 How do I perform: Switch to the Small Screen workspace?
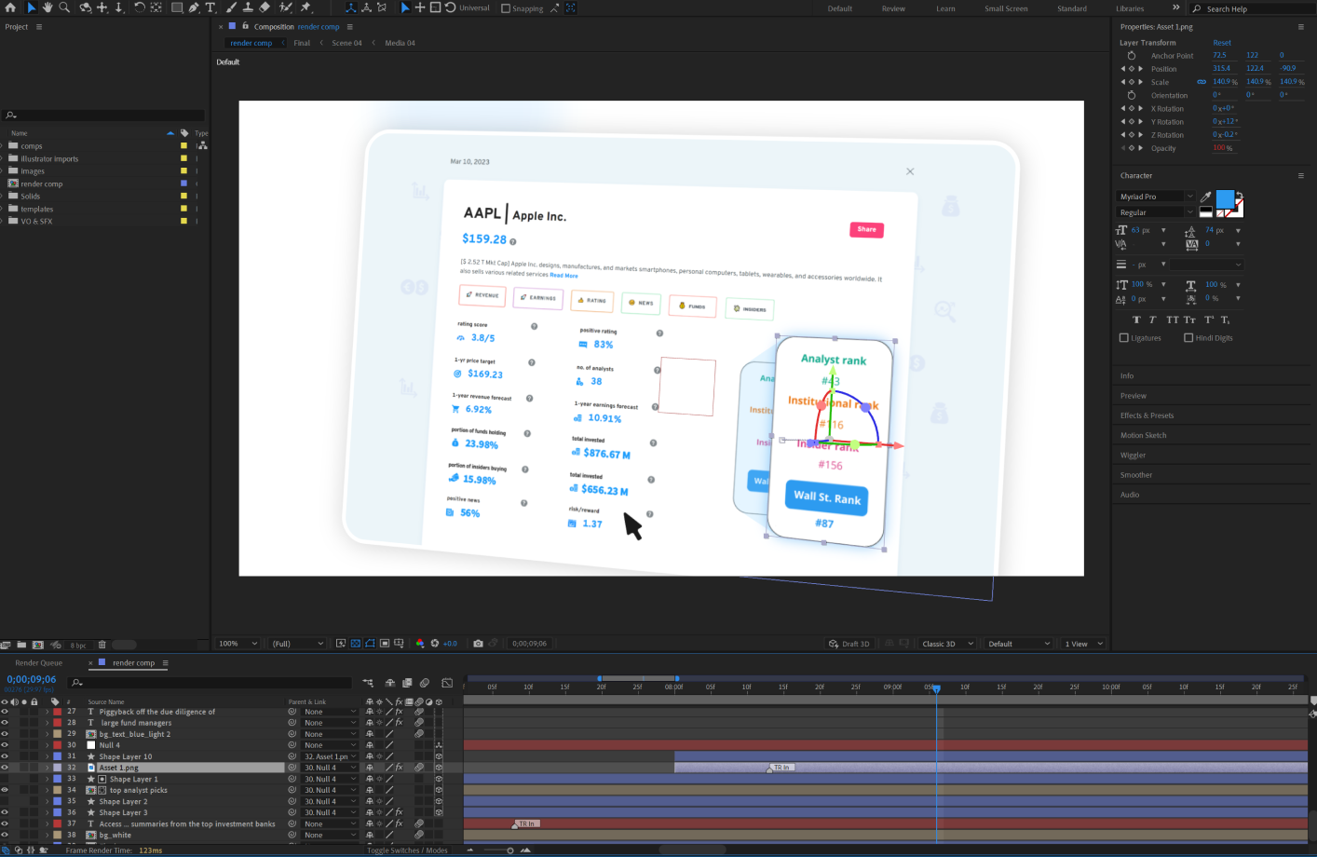[x=1006, y=8]
